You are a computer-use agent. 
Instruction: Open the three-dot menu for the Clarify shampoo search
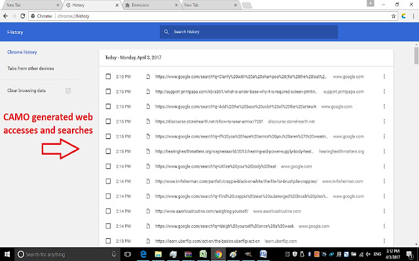click(x=384, y=77)
